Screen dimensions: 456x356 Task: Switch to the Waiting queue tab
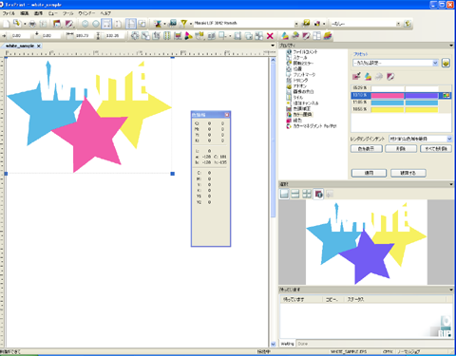[288, 344]
